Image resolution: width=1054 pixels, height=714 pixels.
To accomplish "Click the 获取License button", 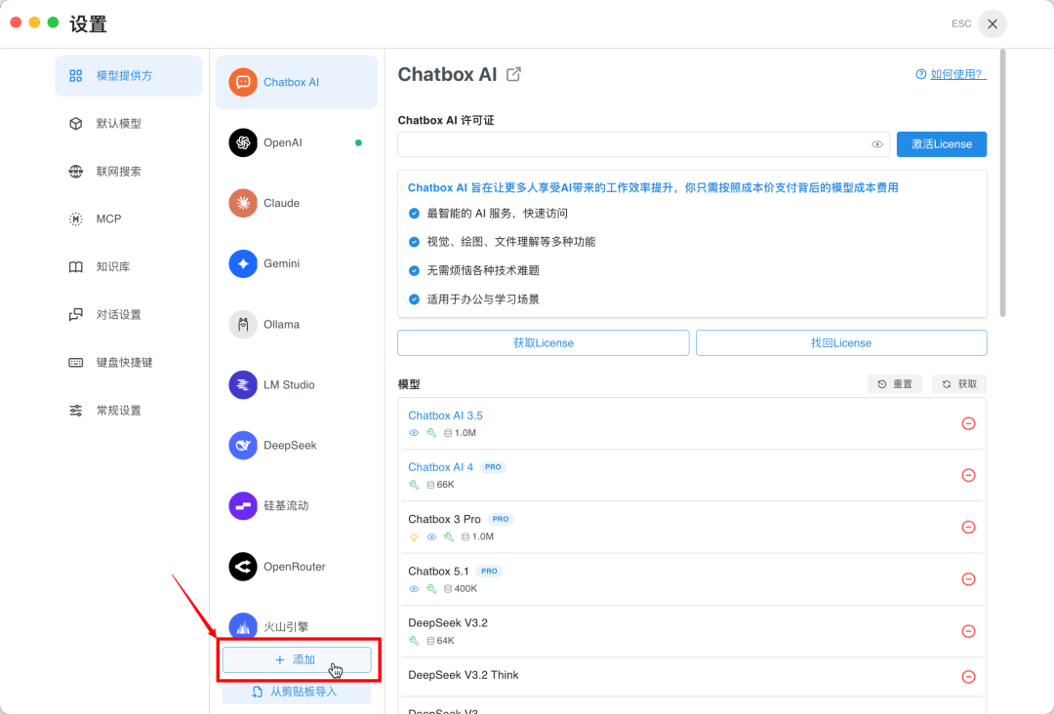I will [x=544, y=342].
